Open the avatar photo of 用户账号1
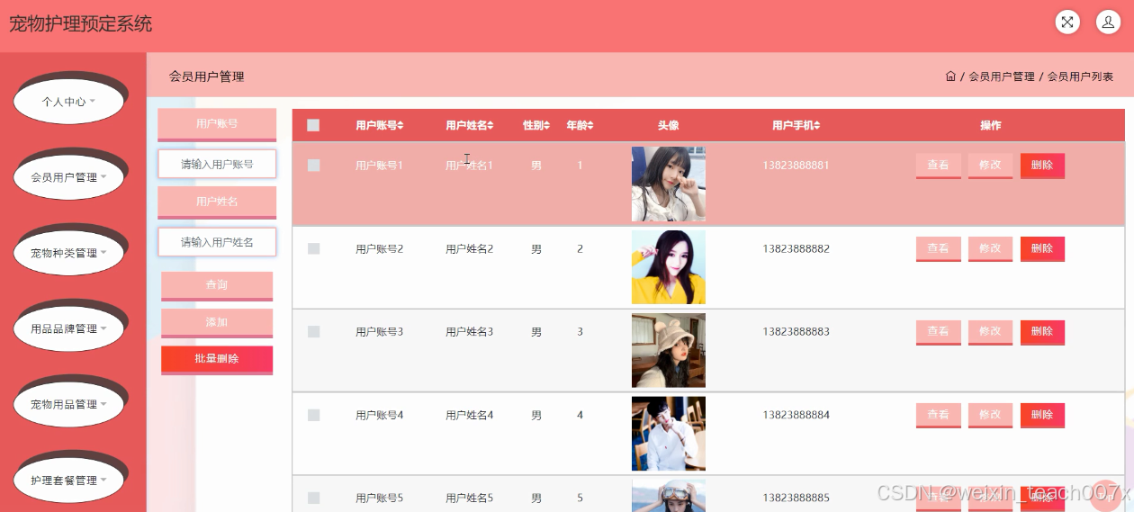The image size is (1134, 512). point(669,184)
